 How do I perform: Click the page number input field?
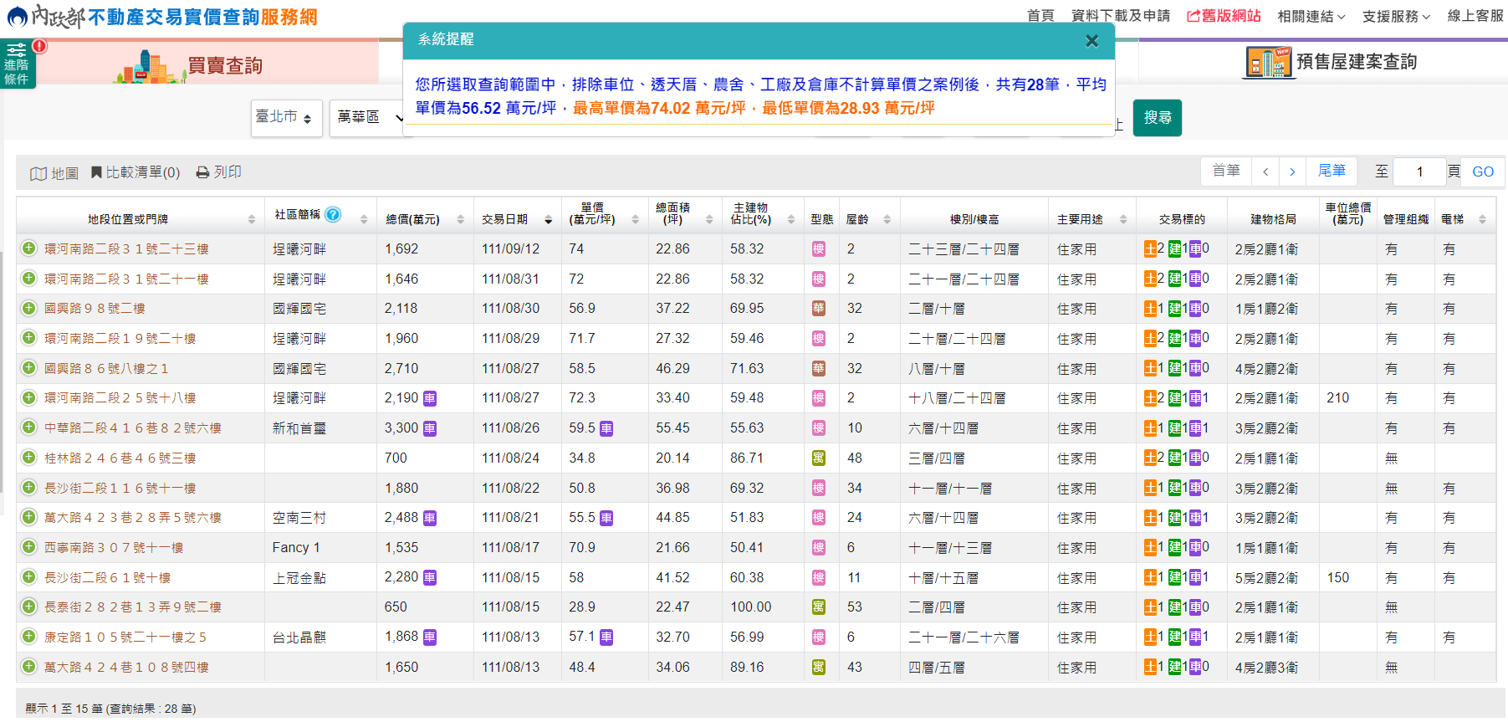pos(1419,172)
